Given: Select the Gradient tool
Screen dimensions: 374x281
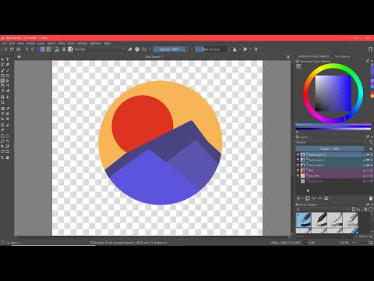Looking at the screenshot, I should (x=2, y=108).
